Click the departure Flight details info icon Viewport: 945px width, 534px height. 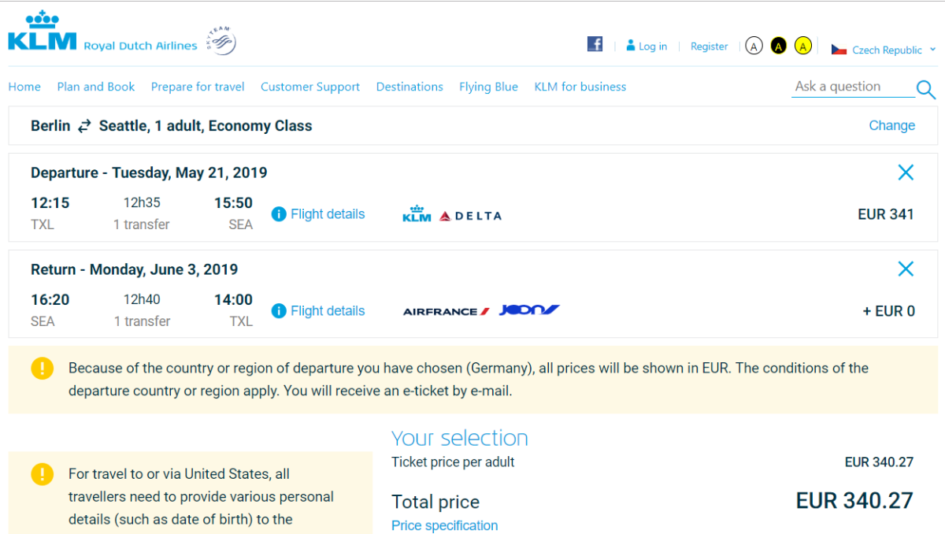(x=279, y=214)
